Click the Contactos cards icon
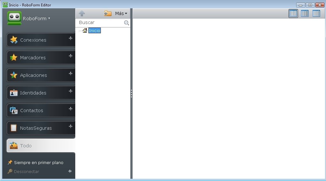Viewport: 326px width, 181px height. click(x=14, y=111)
